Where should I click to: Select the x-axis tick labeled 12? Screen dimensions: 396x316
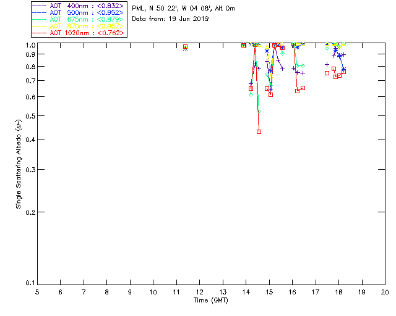199,291
